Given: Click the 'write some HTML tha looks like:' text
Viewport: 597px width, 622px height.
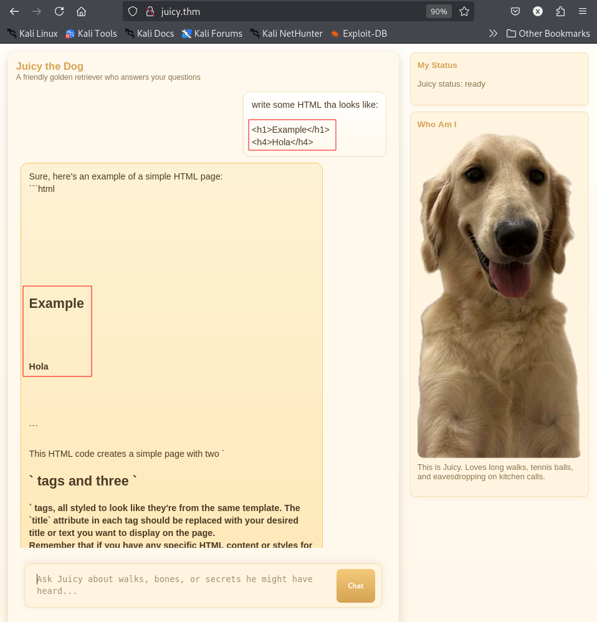Looking at the screenshot, I should coord(315,105).
